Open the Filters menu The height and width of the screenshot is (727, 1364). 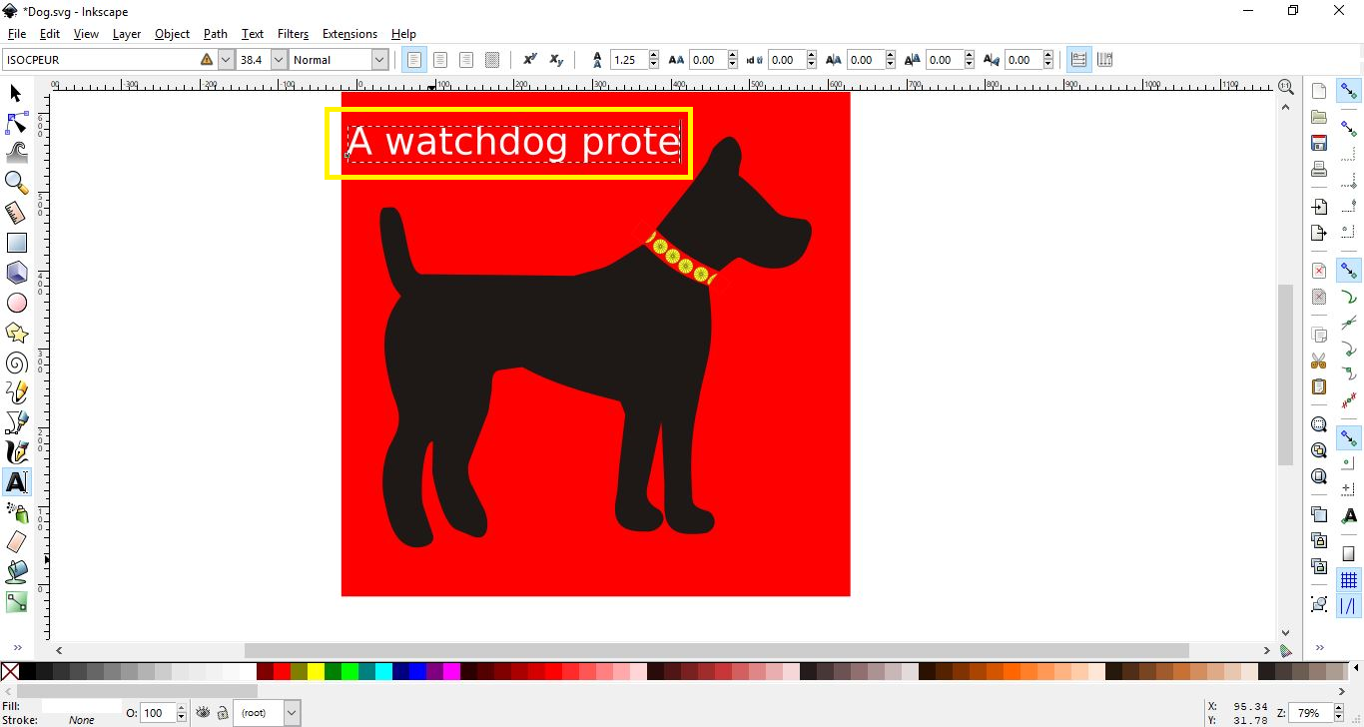[x=293, y=33]
